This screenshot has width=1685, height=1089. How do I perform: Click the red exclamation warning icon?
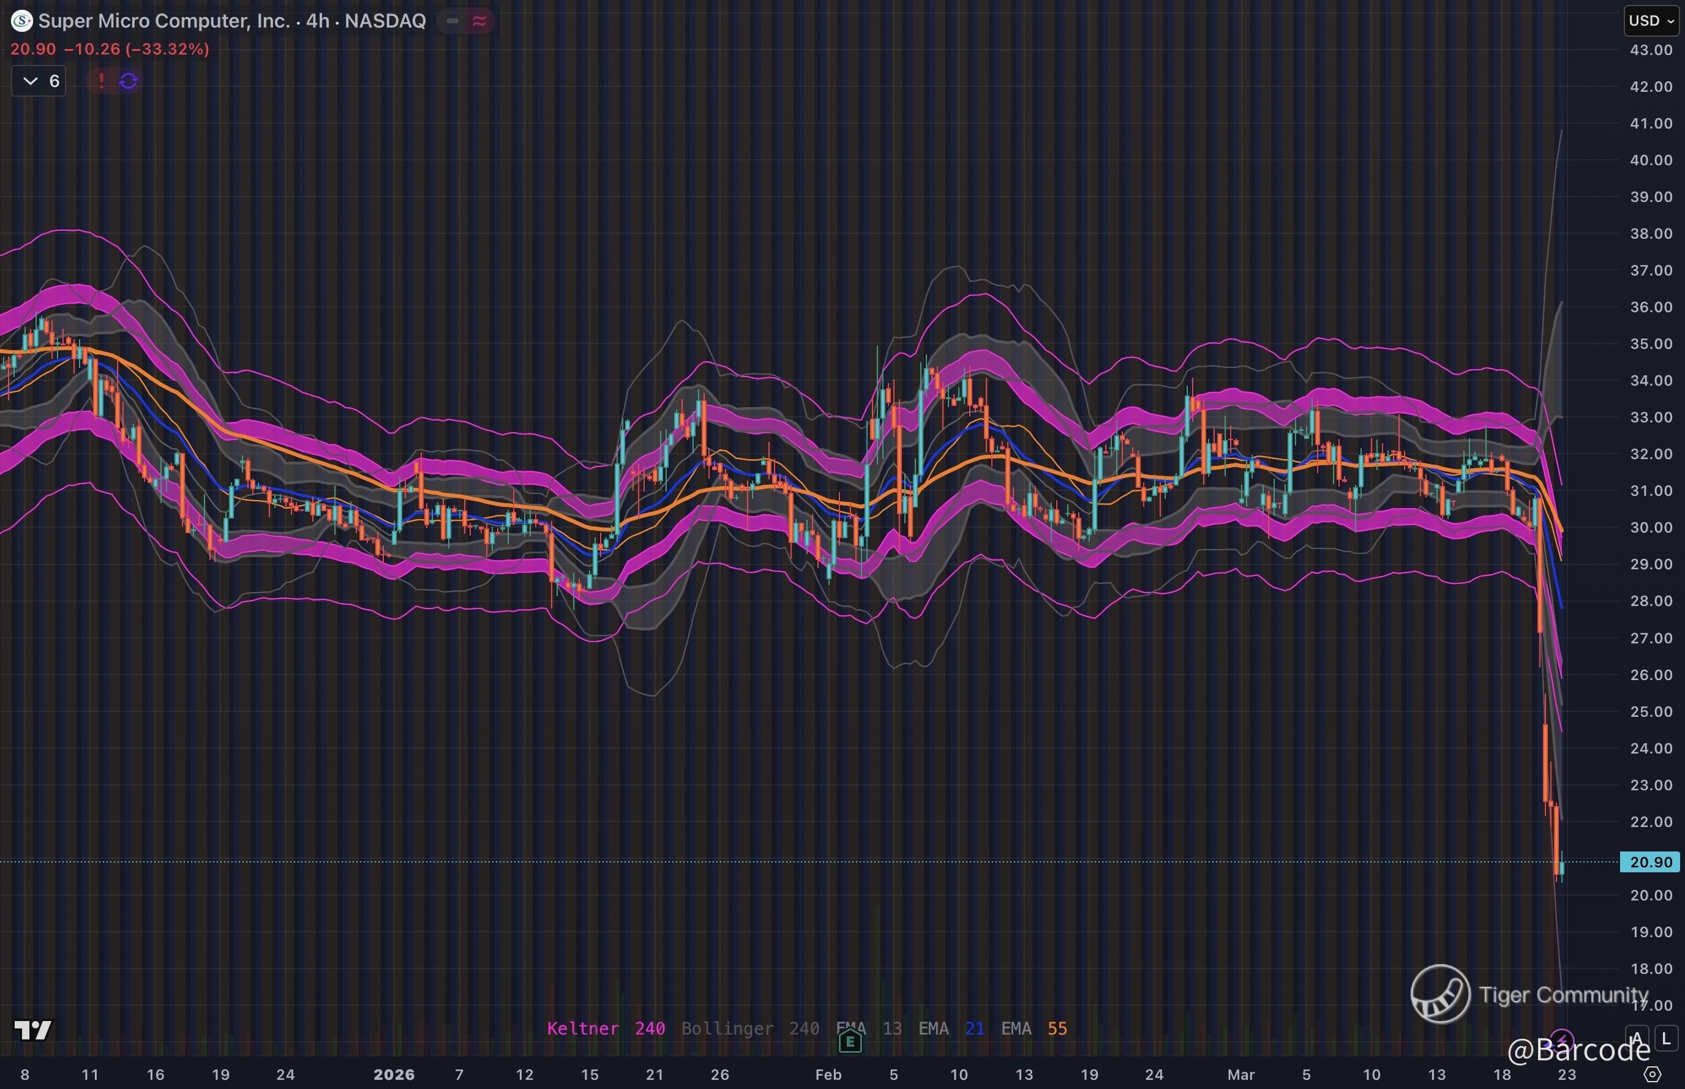pos(102,81)
